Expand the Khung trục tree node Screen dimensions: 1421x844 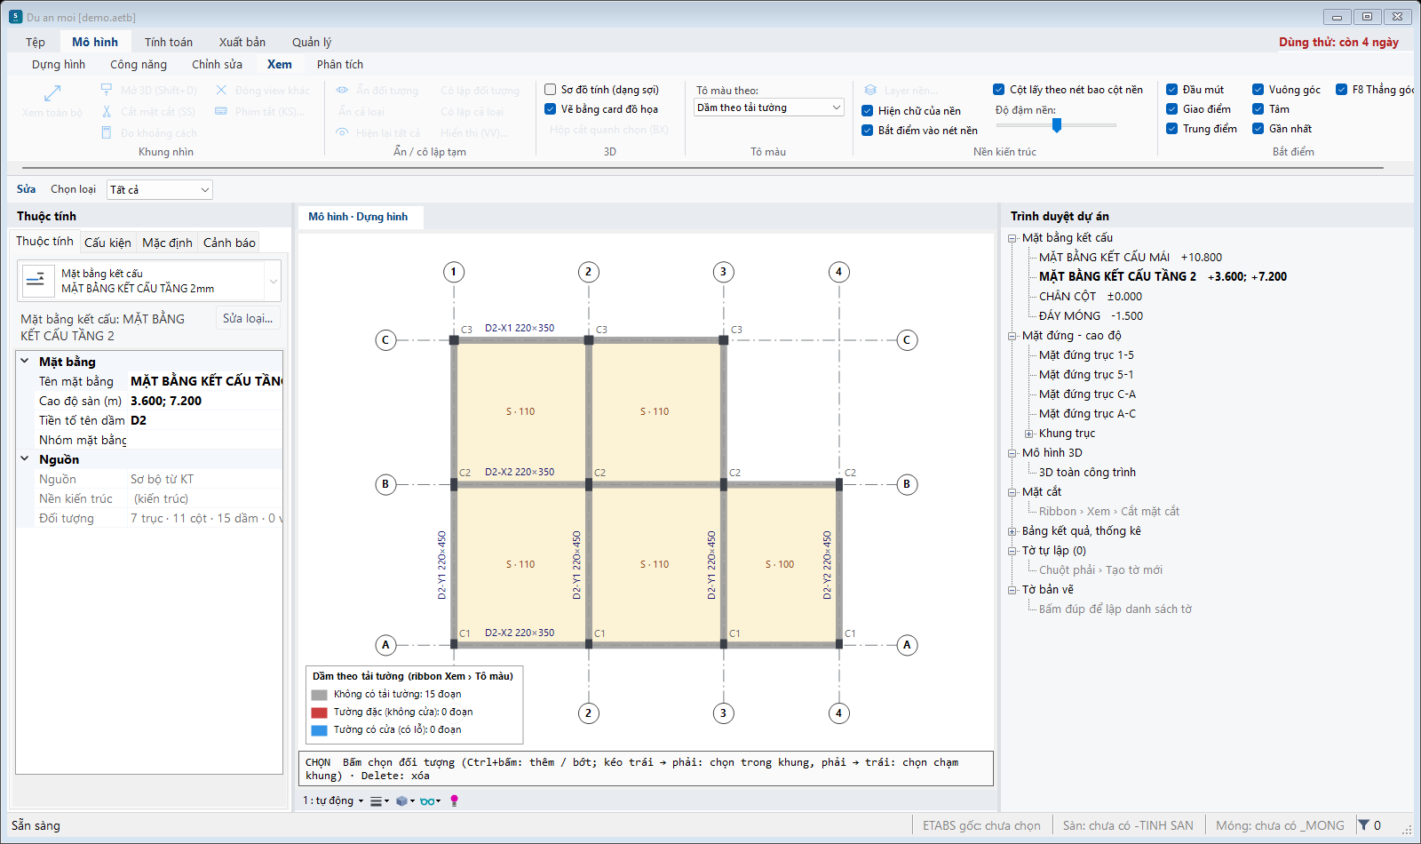point(1029,434)
